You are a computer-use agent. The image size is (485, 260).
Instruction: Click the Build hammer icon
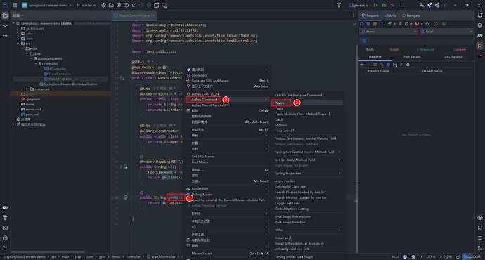[392, 5]
